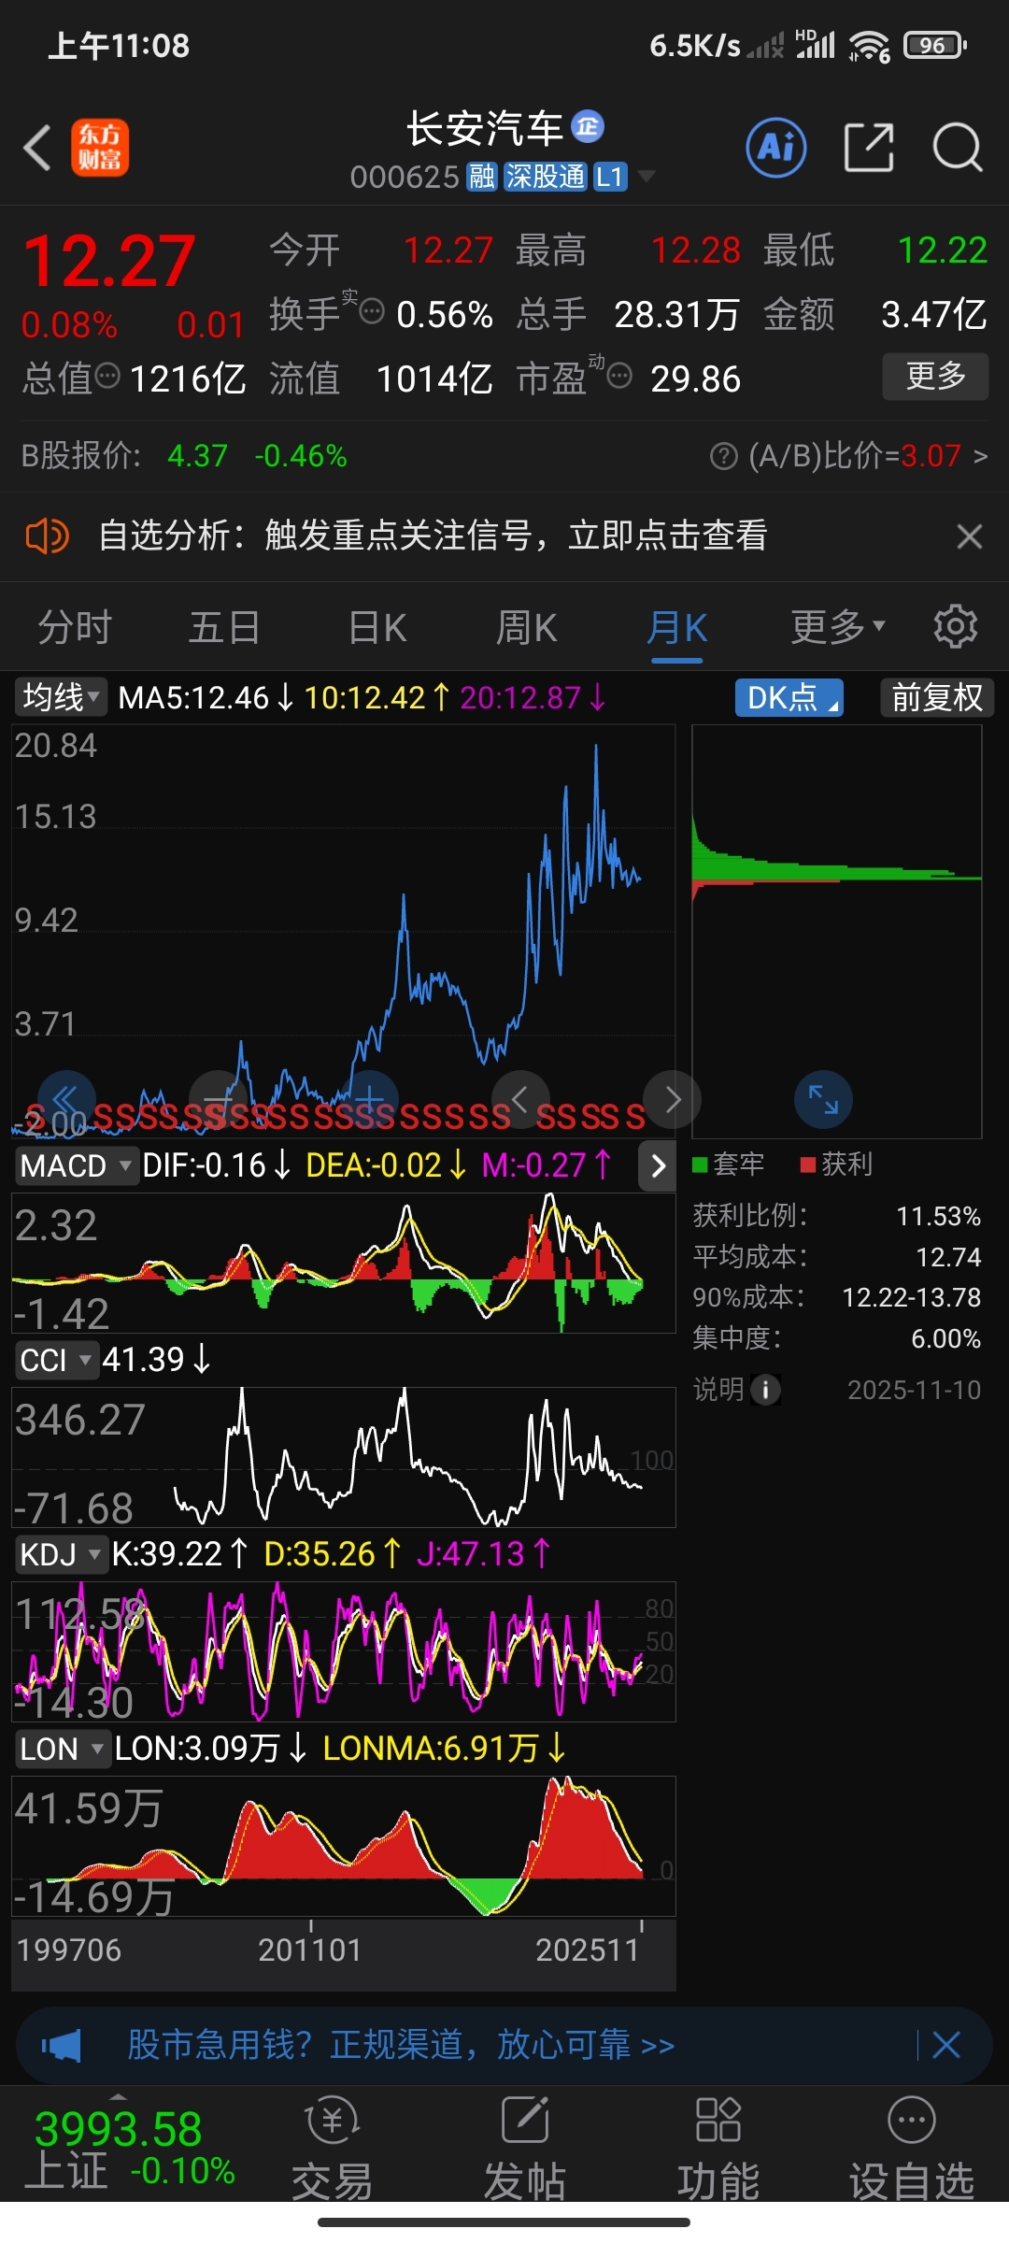Open the KDJ indicator dropdown

point(61,1554)
